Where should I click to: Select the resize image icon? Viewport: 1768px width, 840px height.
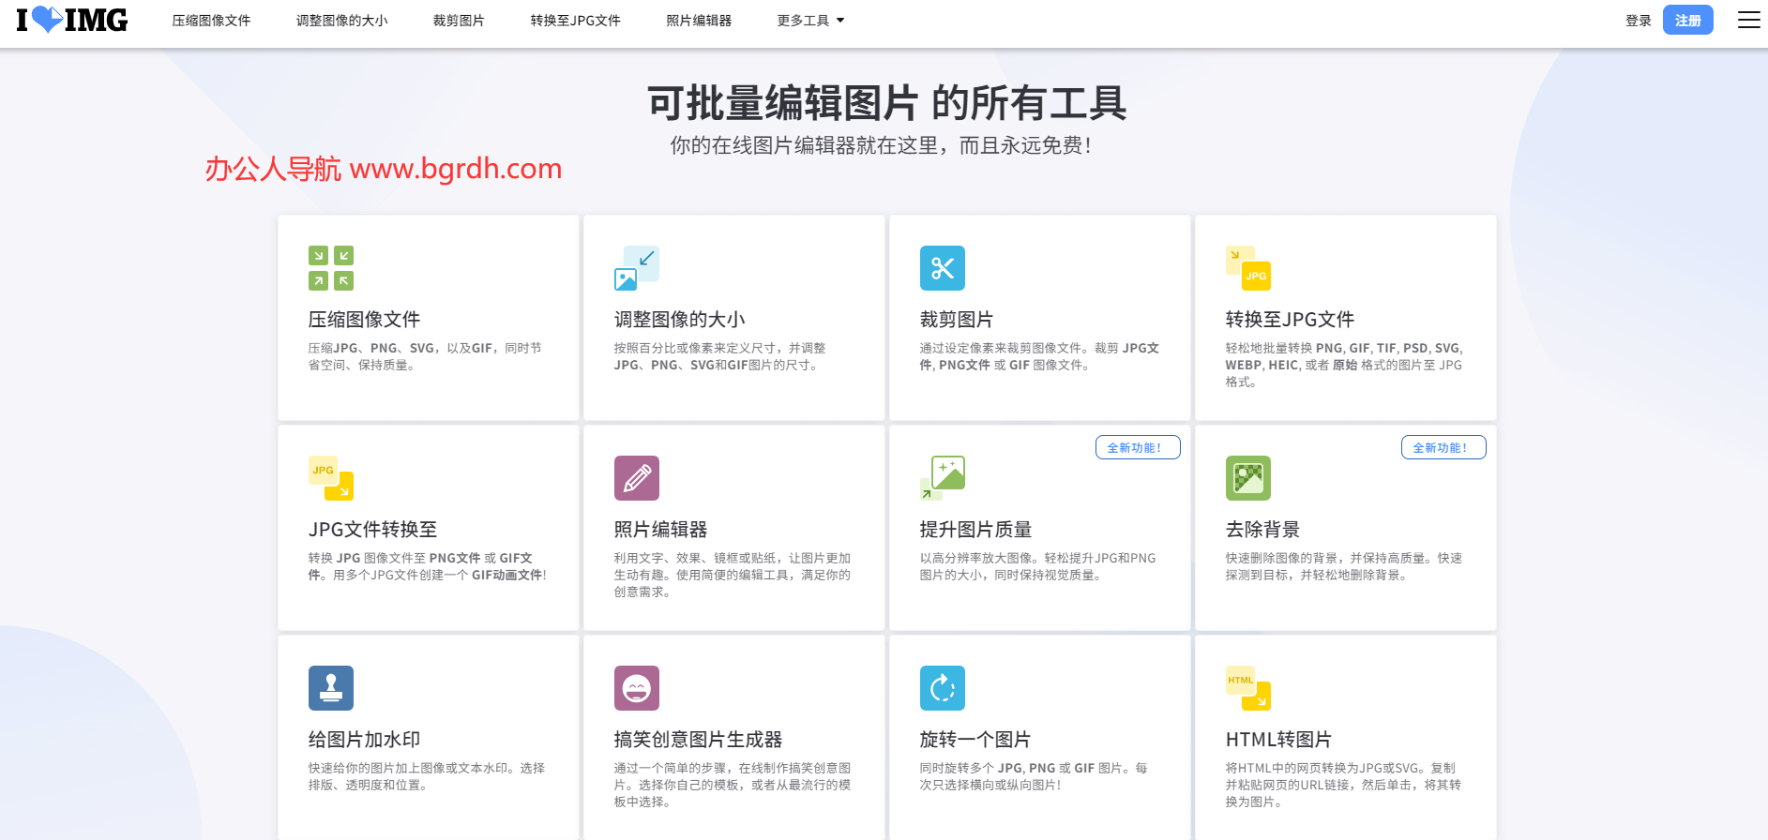[x=637, y=268]
